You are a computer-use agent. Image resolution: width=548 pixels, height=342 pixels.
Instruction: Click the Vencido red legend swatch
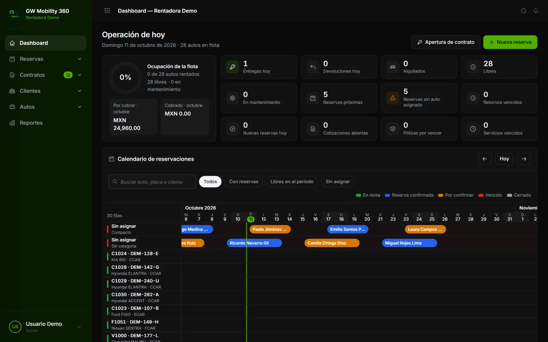pyautogui.click(x=481, y=195)
